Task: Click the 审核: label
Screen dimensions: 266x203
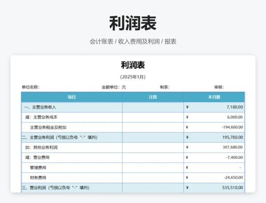Action: click(x=219, y=87)
